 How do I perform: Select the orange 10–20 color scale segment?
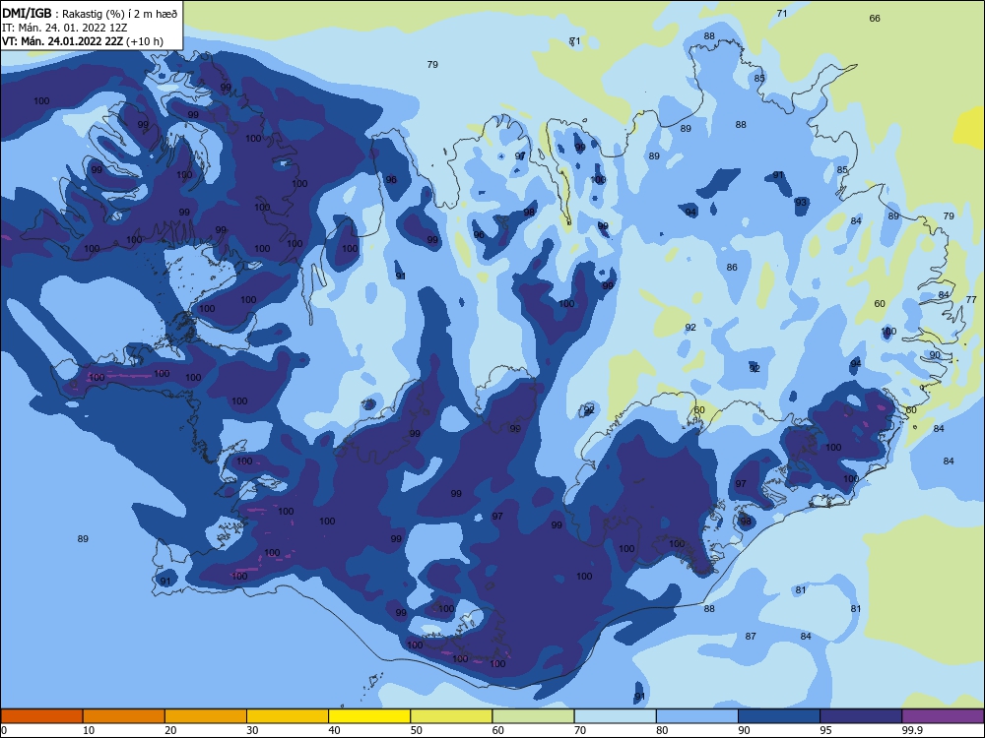[124, 716]
